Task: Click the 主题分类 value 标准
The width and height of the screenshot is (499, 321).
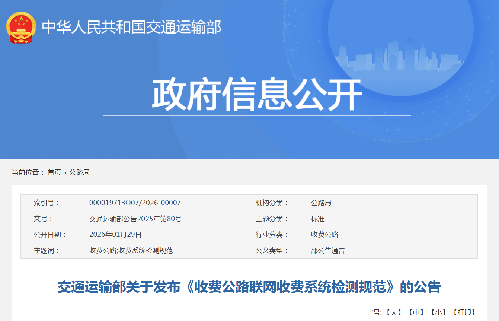Action: 318,219
